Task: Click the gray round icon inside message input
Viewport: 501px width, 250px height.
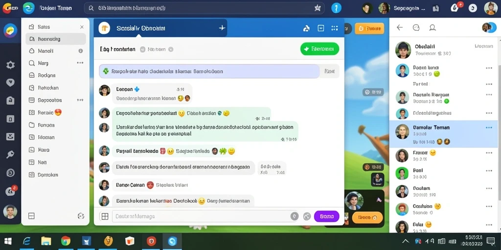Action: click(294, 216)
